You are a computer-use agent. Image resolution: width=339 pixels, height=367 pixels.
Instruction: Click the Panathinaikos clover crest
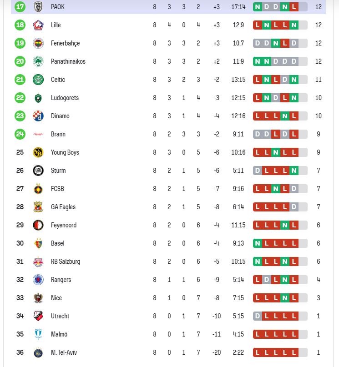click(38, 61)
